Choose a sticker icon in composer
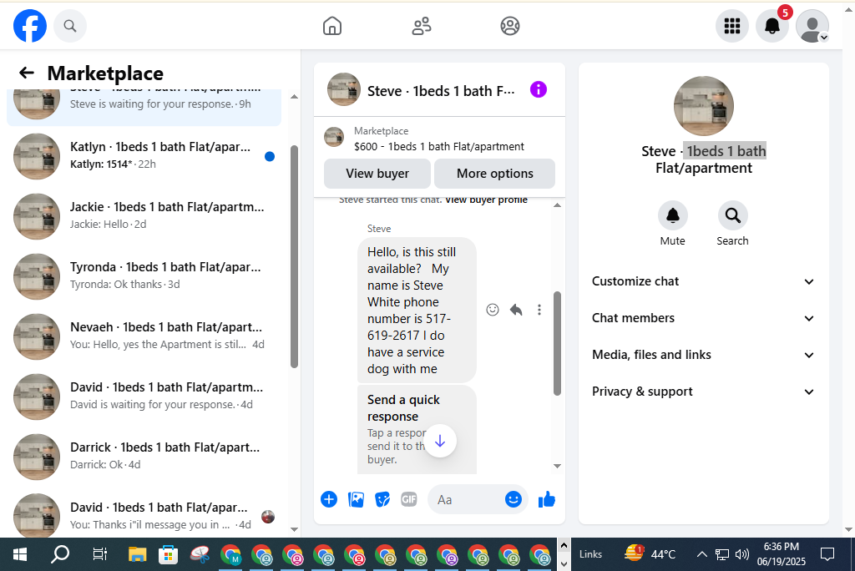 coord(382,499)
